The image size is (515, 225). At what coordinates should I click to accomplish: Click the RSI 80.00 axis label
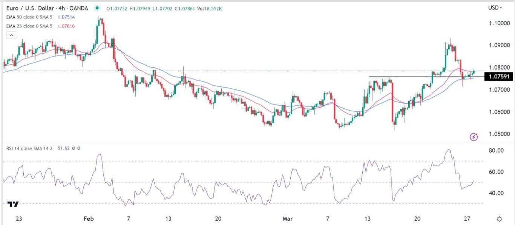point(496,151)
